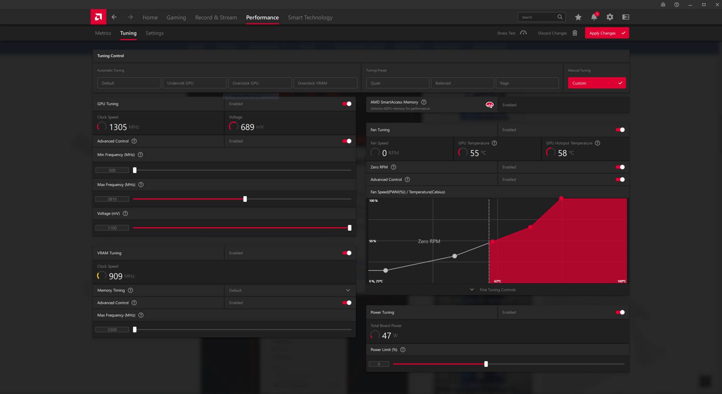
Task: Click Apply Changes button
Action: (607, 33)
